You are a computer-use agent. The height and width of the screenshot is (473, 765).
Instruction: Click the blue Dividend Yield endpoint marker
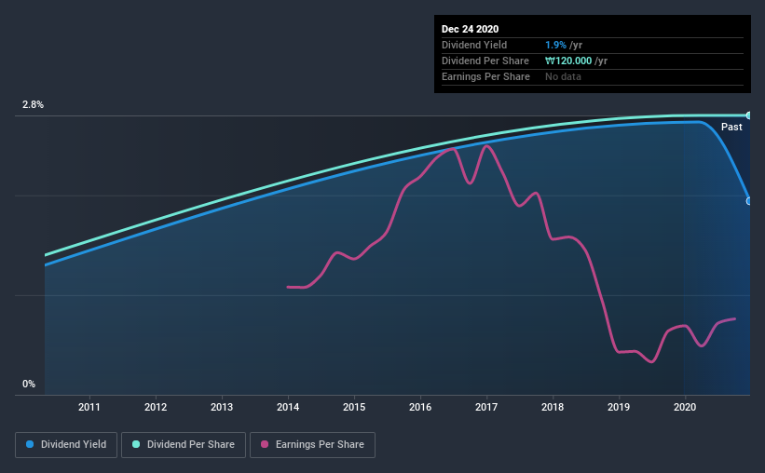coord(748,201)
